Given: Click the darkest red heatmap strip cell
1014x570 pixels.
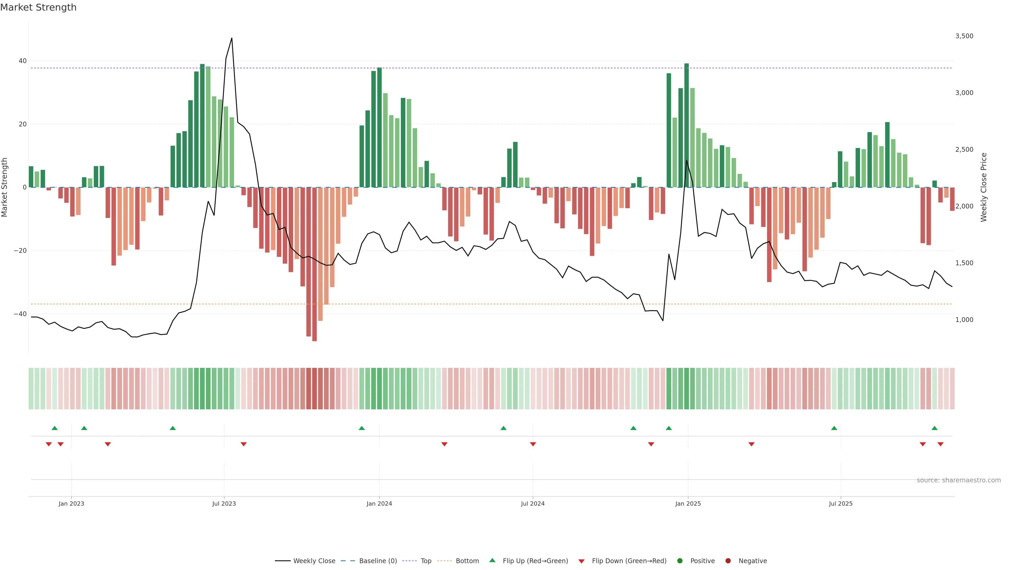Looking at the screenshot, I should [x=314, y=389].
